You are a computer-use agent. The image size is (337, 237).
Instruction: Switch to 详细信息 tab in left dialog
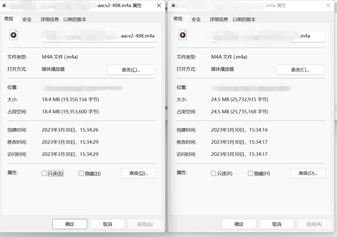(x=49, y=19)
